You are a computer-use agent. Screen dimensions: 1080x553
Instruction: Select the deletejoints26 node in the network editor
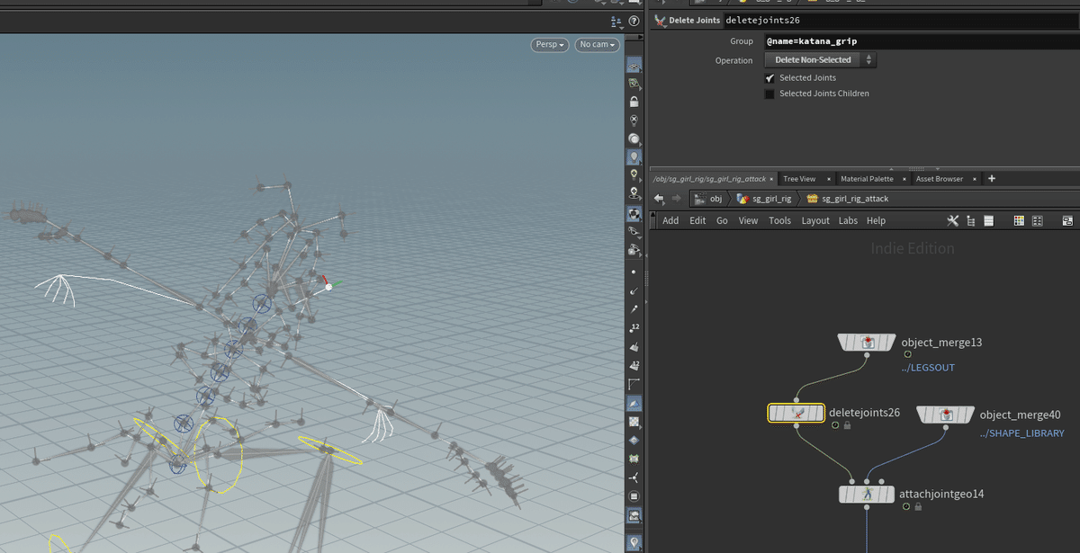tap(796, 413)
